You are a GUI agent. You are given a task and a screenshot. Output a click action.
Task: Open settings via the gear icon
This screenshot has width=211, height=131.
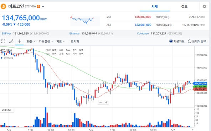[x=204, y=6]
